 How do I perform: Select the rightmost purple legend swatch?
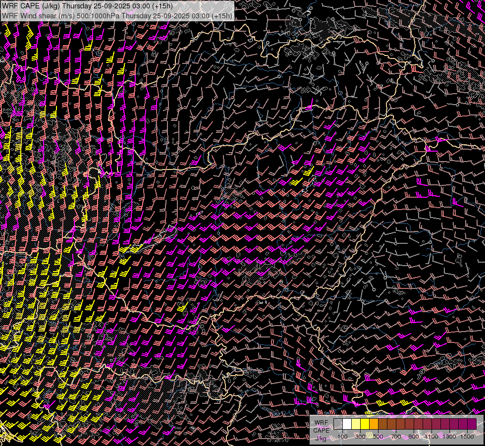(472, 424)
